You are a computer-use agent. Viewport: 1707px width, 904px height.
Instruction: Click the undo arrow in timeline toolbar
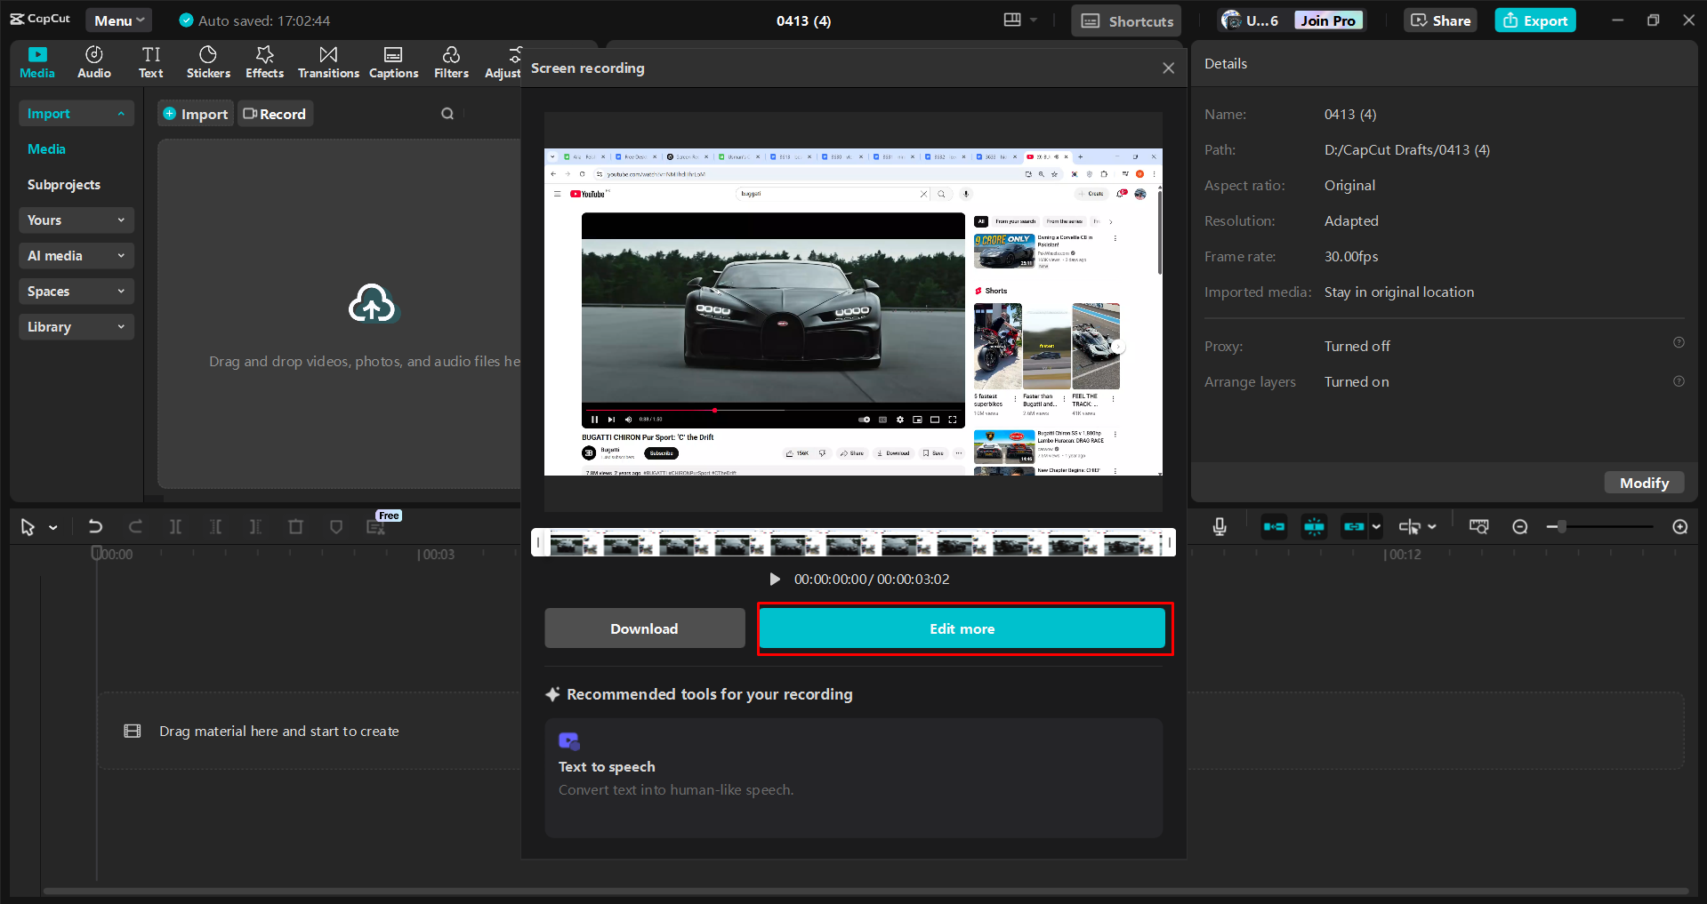95,527
